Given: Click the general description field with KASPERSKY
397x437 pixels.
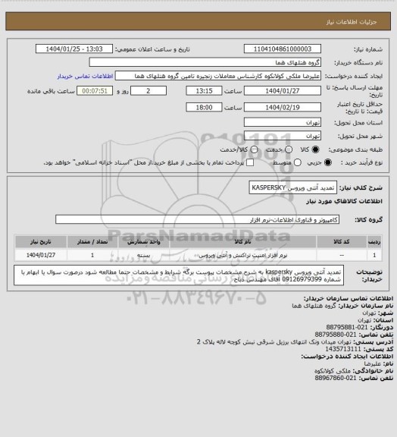Looking at the screenshot, I should [293, 187].
